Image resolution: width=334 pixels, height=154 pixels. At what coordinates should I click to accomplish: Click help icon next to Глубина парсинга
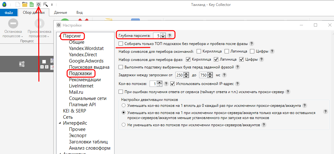click(170, 36)
